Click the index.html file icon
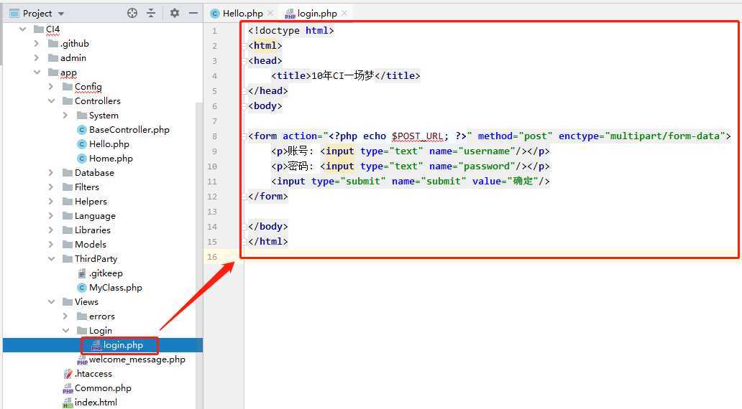742x409 pixels. (68, 403)
